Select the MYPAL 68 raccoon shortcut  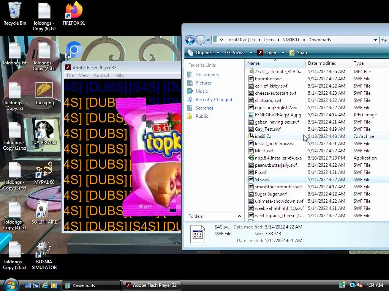pyautogui.click(x=44, y=173)
